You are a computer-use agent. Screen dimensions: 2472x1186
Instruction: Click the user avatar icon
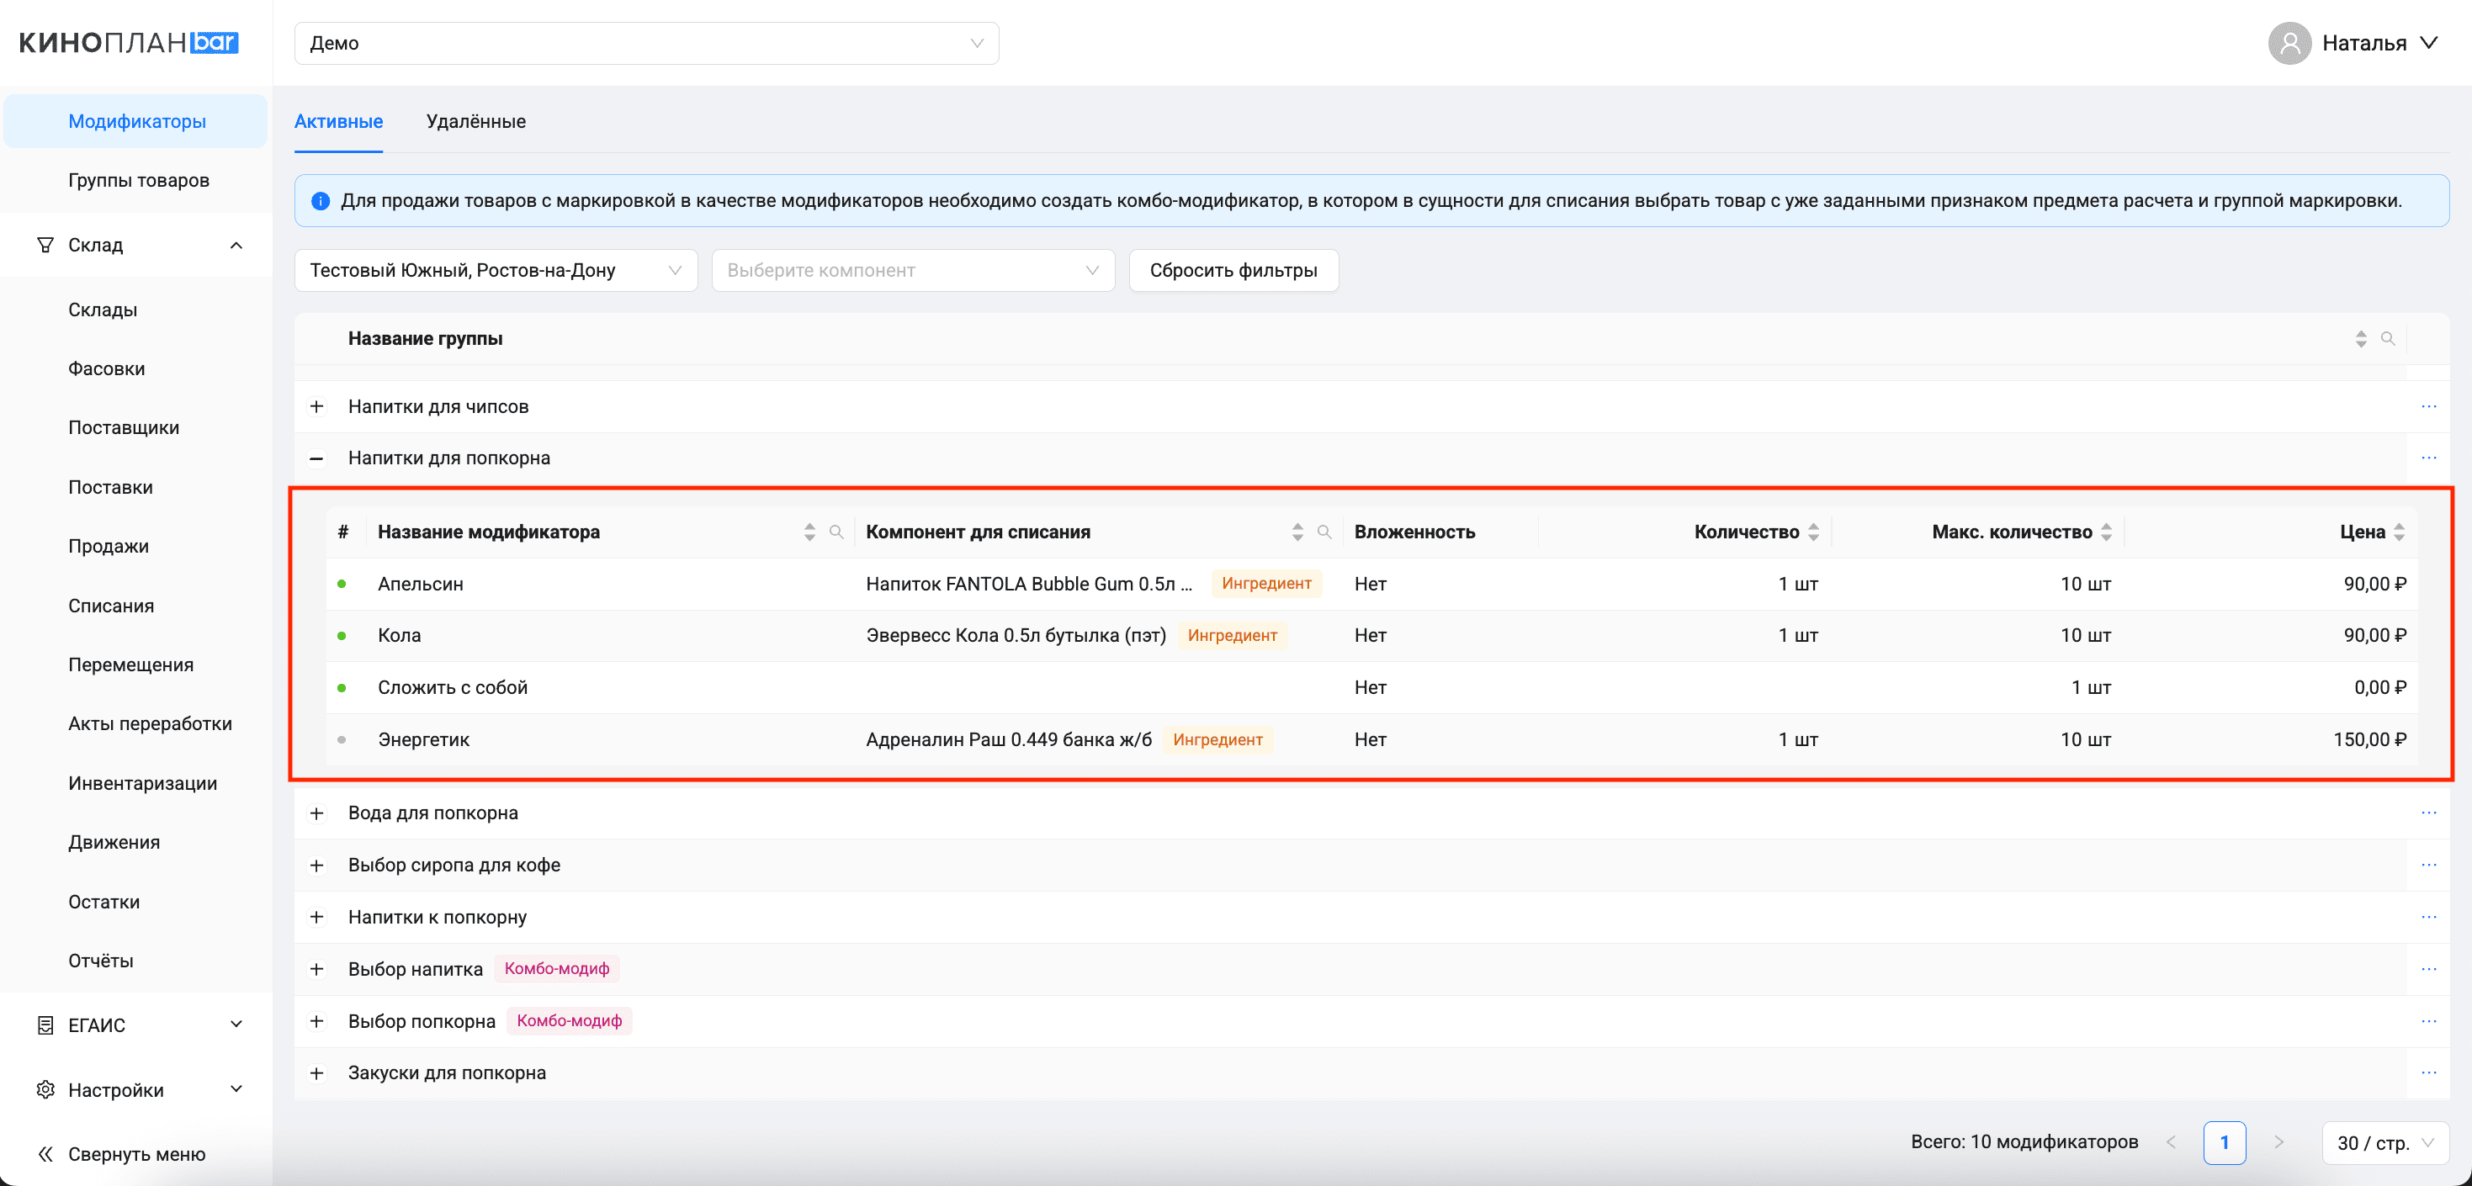tap(2289, 43)
